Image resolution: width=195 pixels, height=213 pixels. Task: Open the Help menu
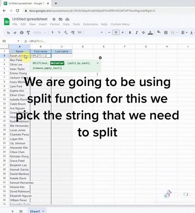pos(104,24)
